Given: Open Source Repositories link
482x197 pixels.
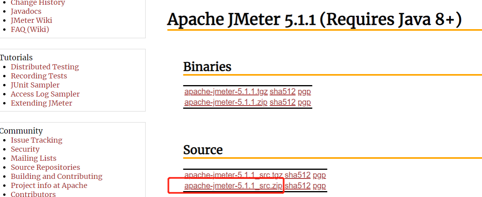Looking at the screenshot, I should [45, 167].
